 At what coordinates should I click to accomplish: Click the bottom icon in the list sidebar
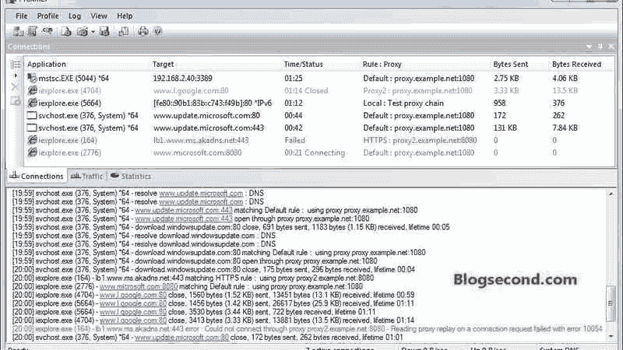(16, 102)
